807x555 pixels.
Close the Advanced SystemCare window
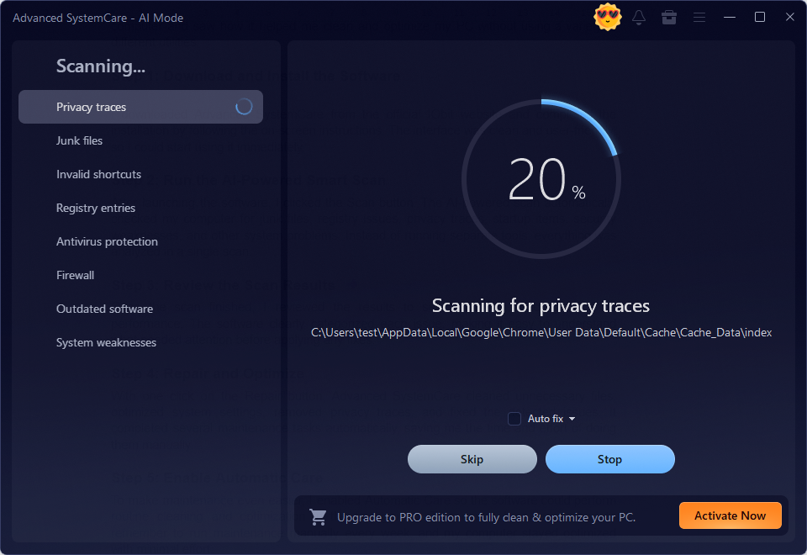(x=790, y=17)
